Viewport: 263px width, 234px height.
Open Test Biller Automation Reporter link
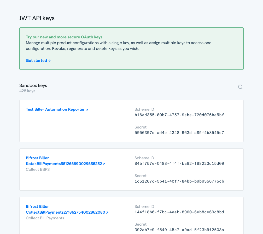pyautogui.click(x=55, y=109)
